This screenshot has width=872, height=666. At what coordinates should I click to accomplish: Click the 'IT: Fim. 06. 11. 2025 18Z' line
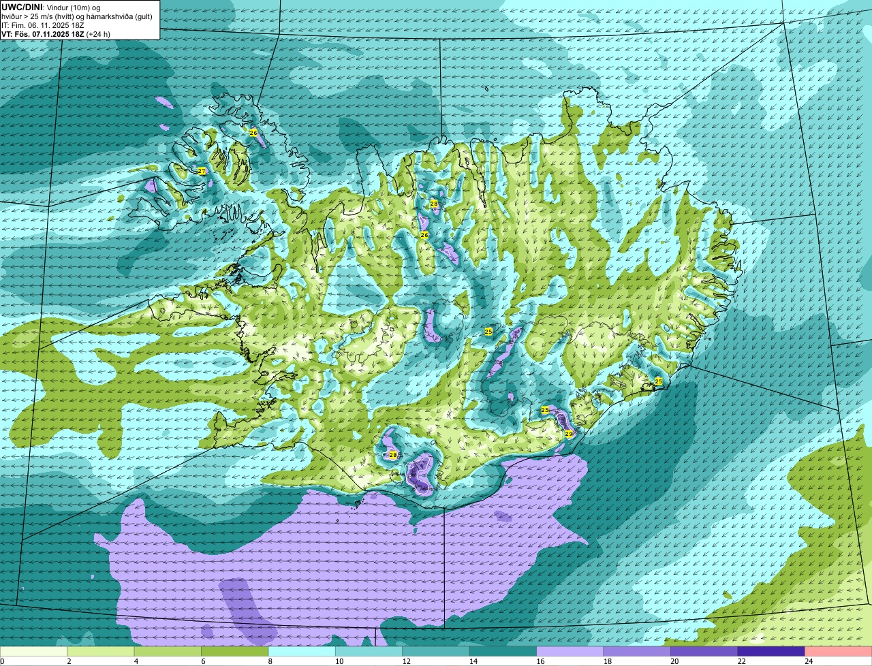coord(43,25)
